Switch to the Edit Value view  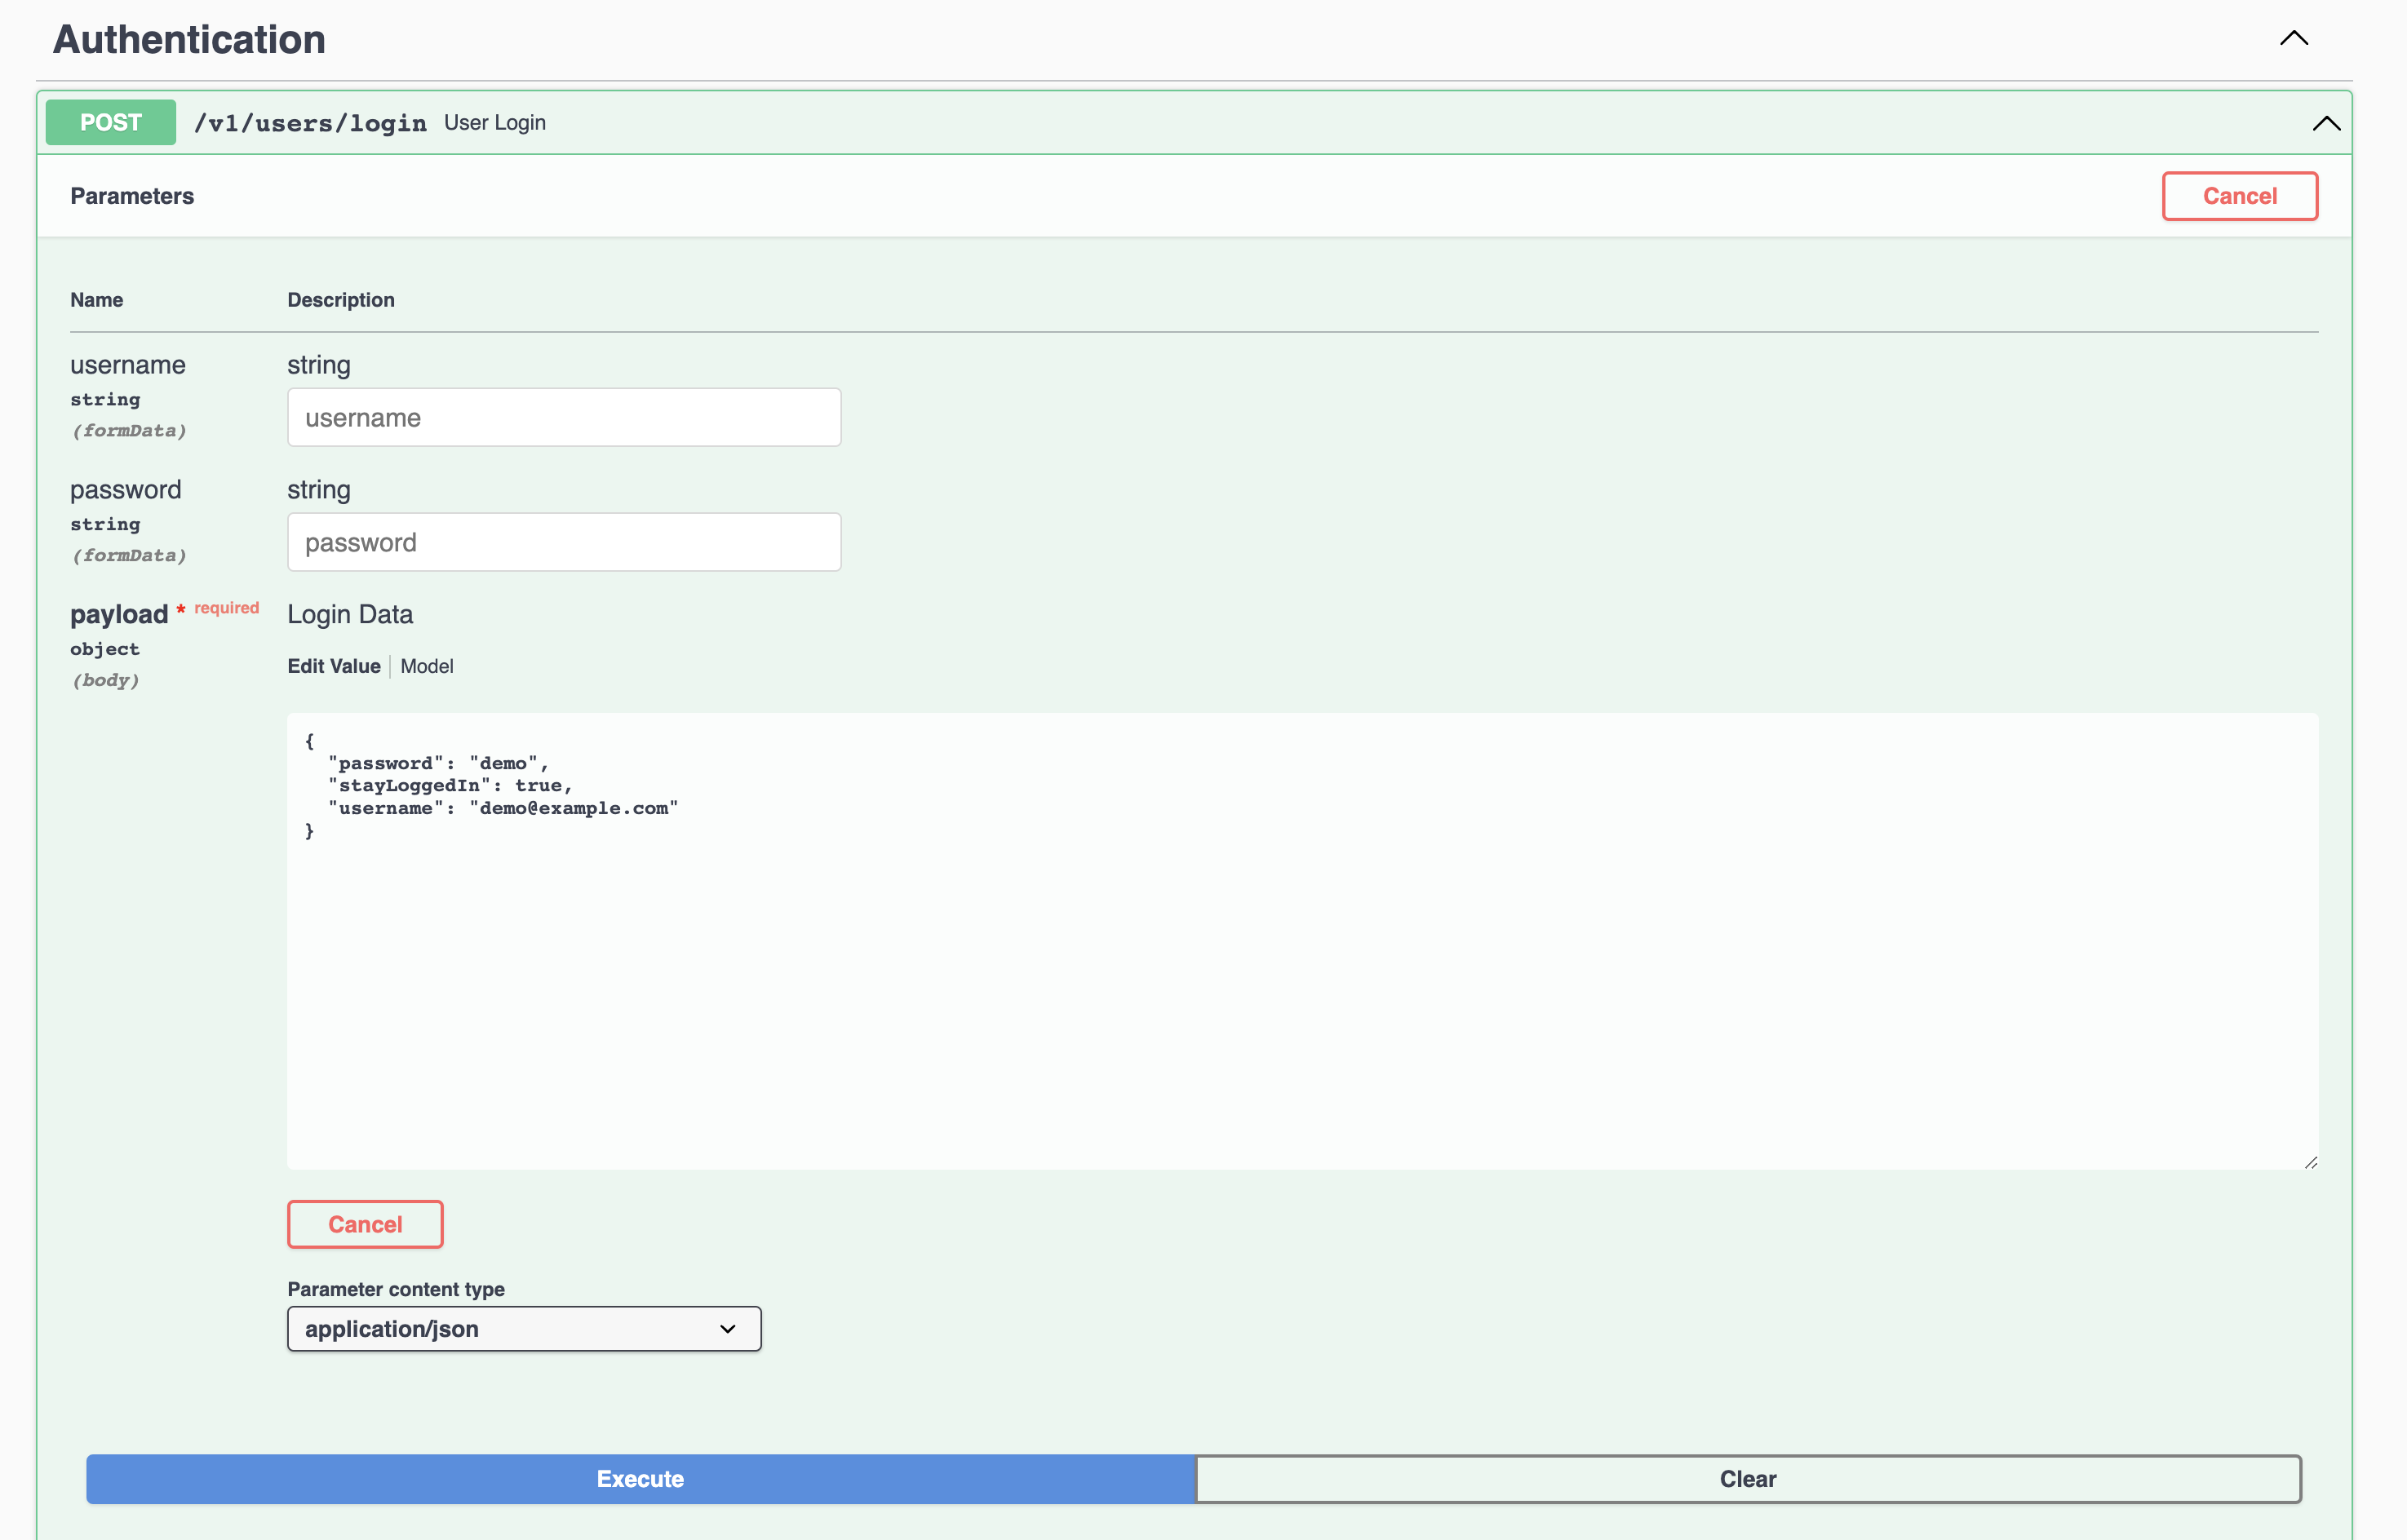333,666
